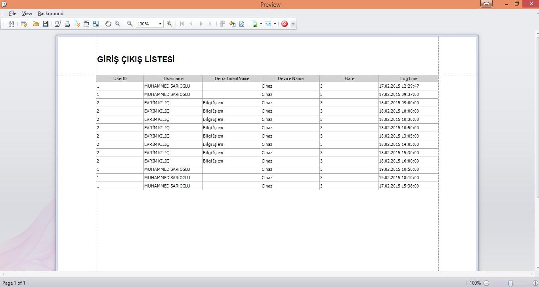This screenshot has width=539, height=287.
Task: Select the Hand tool
Action: pyautogui.click(x=108, y=24)
